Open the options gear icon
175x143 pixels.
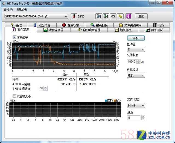point(120,16)
